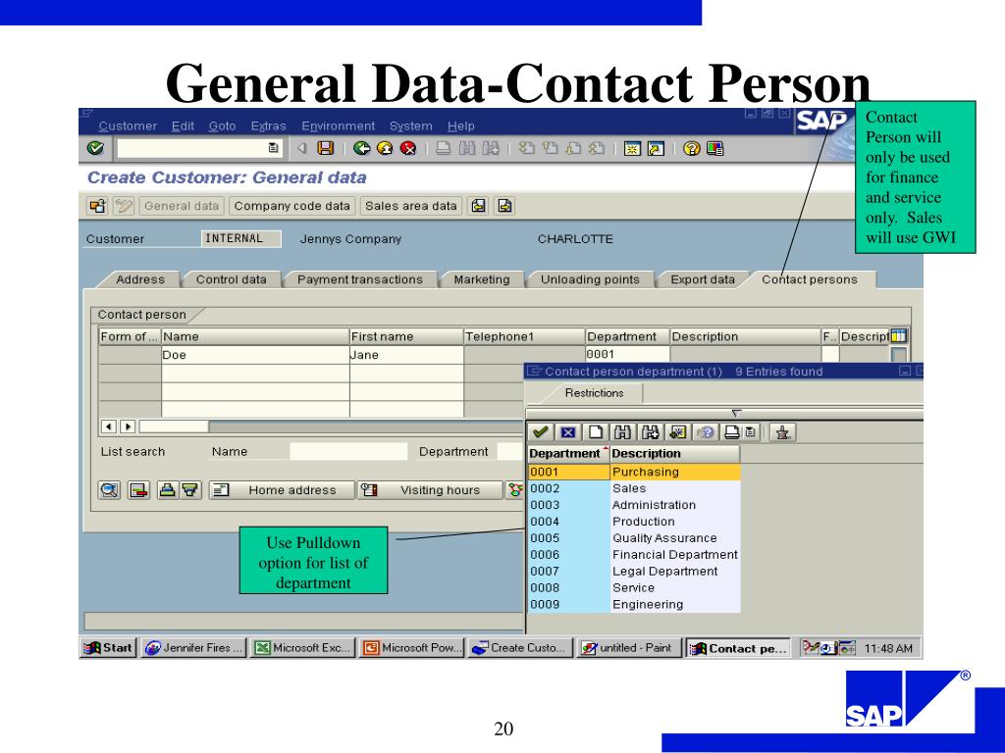Click the Customize Local Layout icon
The height and width of the screenshot is (753, 1005).
click(714, 149)
